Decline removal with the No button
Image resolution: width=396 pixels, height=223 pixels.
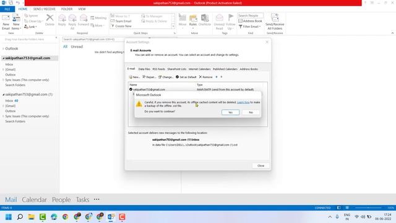(251, 112)
